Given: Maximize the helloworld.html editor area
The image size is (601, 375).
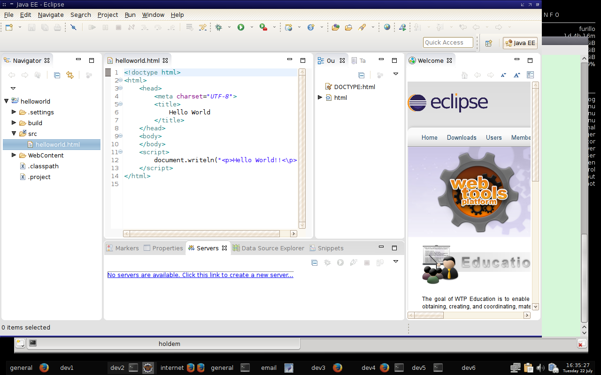Looking at the screenshot, I should pyautogui.click(x=303, y=60).
